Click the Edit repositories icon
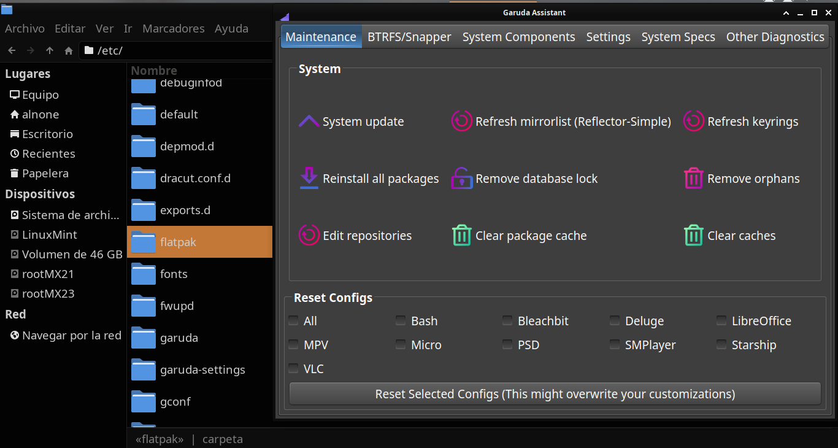The image size is (838, 448). (309, 236)
